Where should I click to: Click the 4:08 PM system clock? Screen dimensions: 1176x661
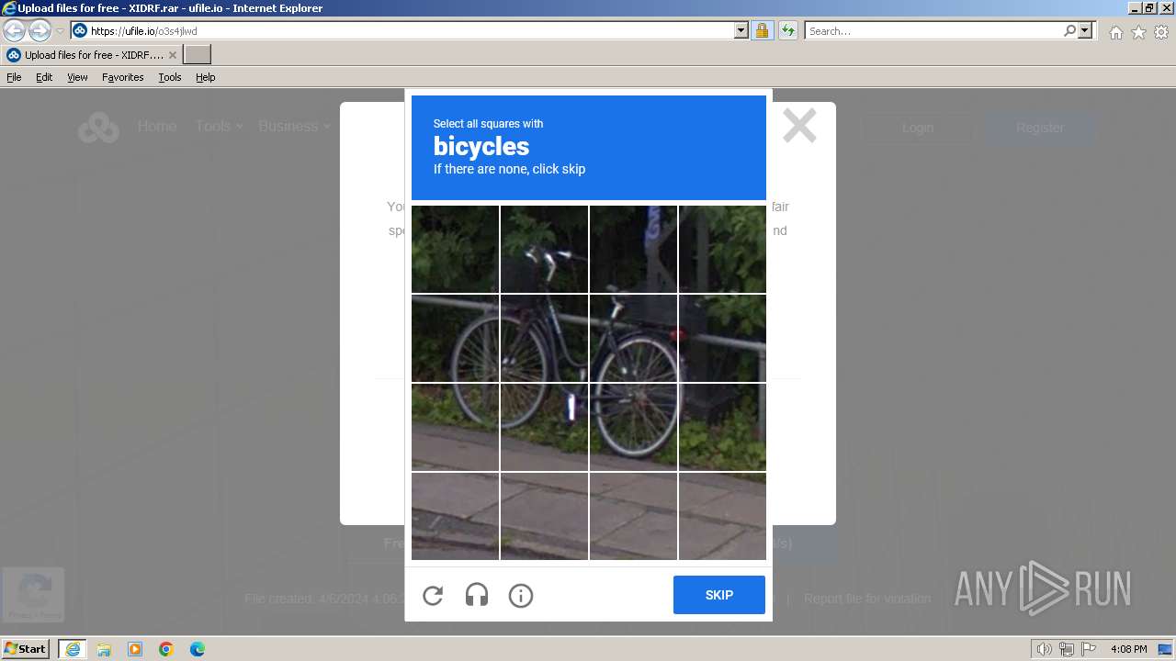(x=1128, y=649)
